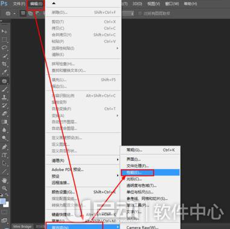
Task: Choose 参考线、网格和切片(S)... entry
Action: click(150, 199)
